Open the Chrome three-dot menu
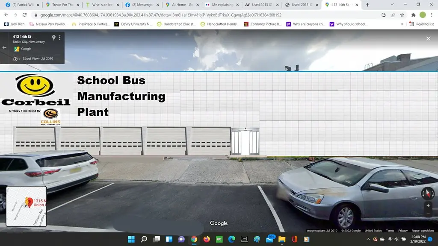 [x=432, y=15]
